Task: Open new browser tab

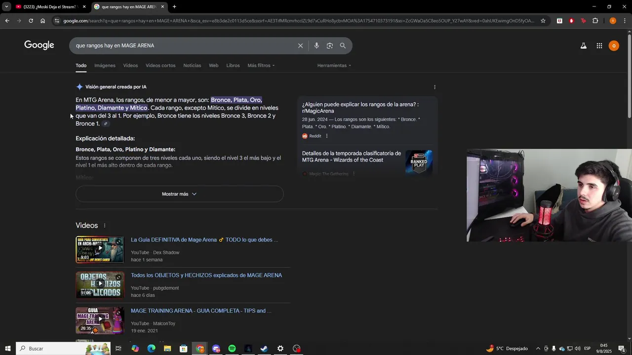Action: [174, 7]
